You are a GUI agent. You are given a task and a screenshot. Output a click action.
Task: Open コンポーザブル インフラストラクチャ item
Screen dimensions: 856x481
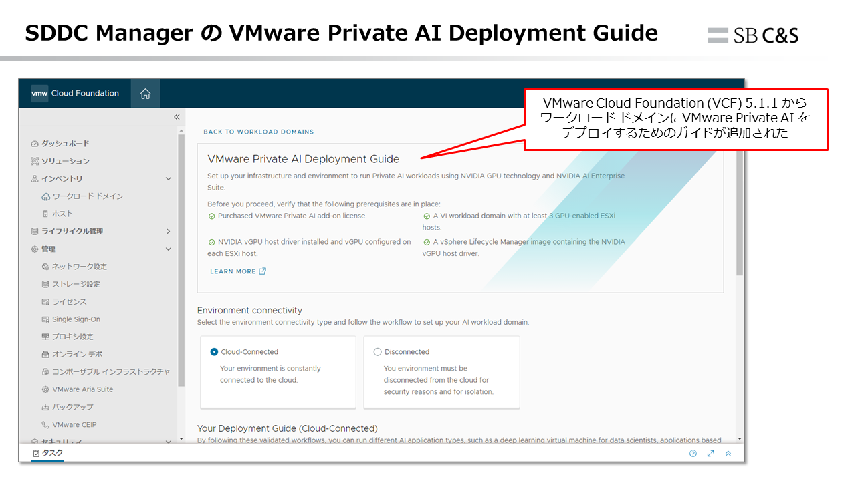coord(111,371)
